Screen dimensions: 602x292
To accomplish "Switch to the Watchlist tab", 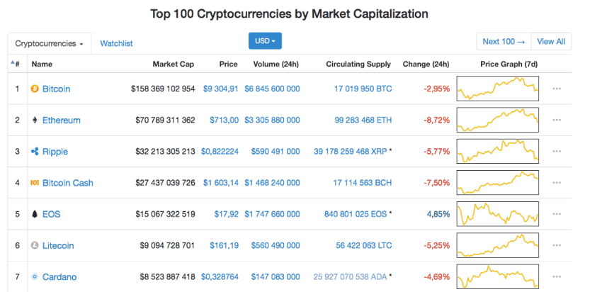I will (116, 43).
